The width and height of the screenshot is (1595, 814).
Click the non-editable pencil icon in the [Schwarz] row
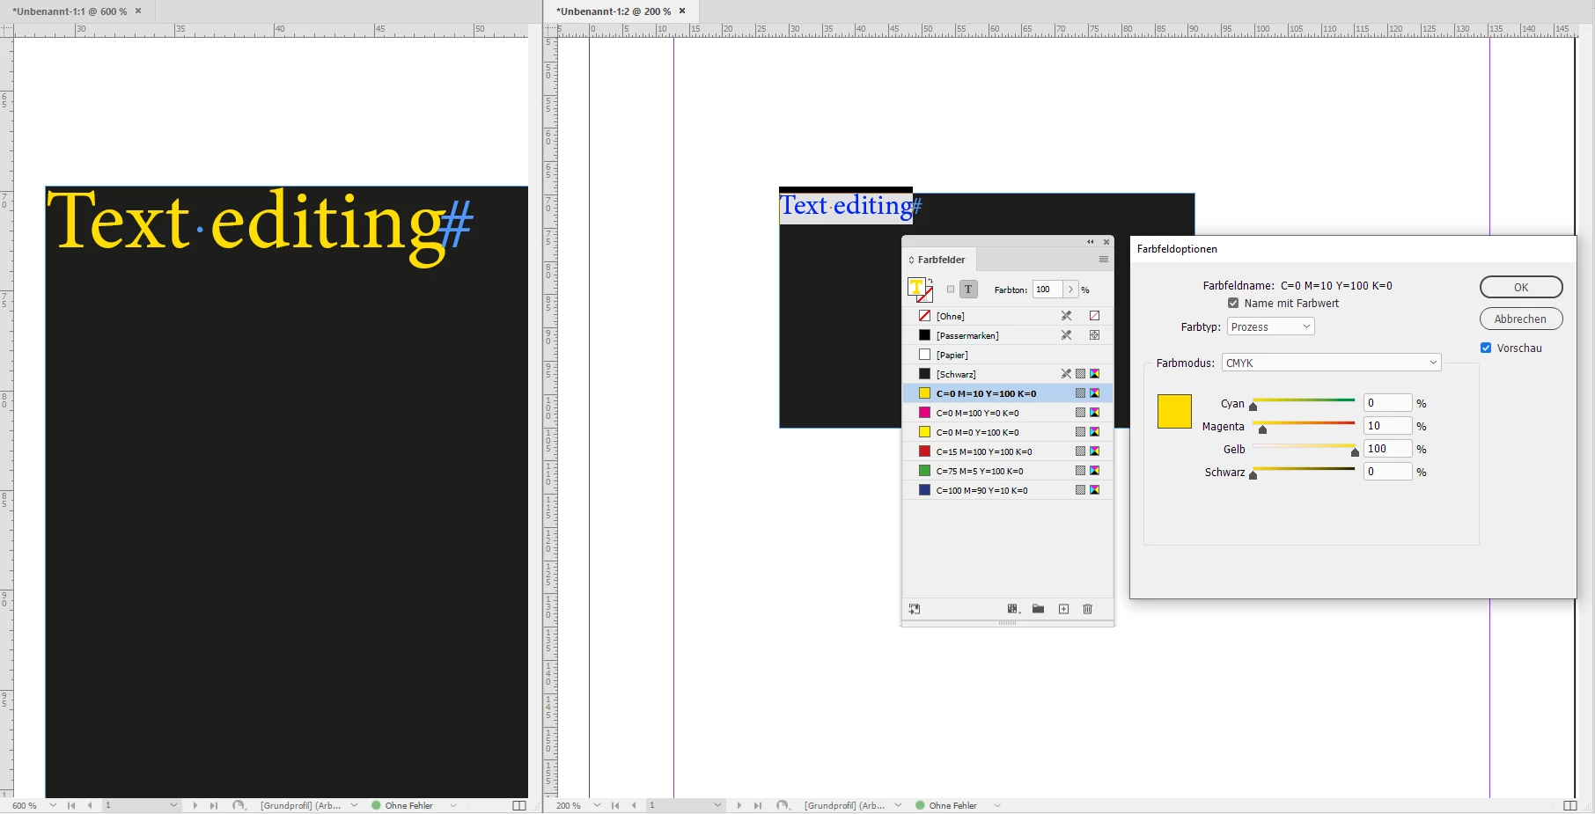coord(1066,374)
